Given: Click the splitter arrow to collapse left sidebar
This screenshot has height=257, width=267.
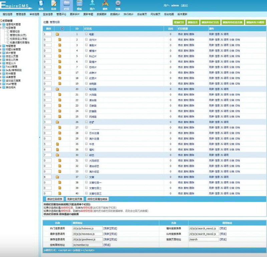Looking at the screenshot, I should tap(40, 137).
